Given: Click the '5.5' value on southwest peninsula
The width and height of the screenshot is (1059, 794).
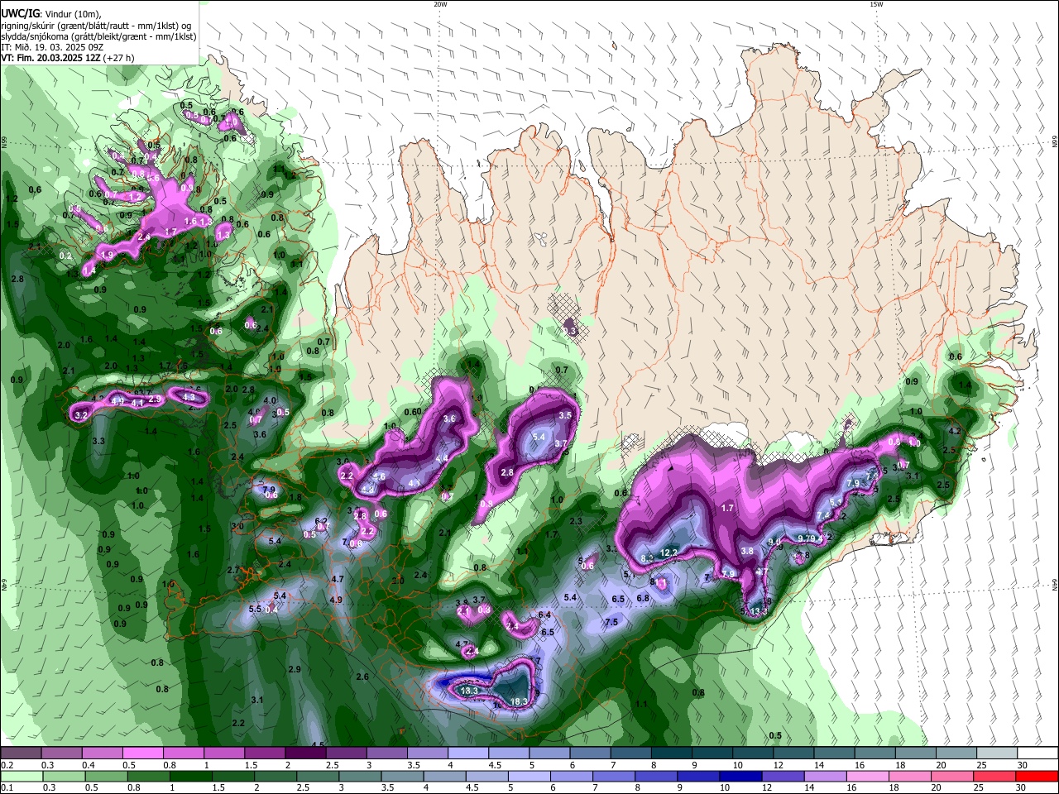Looking at the screenshot, I should click(x=255, y=609).
